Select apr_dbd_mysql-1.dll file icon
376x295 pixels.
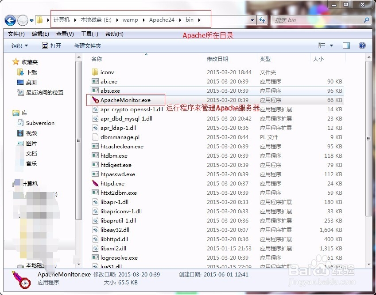click(x=95, y=118)
